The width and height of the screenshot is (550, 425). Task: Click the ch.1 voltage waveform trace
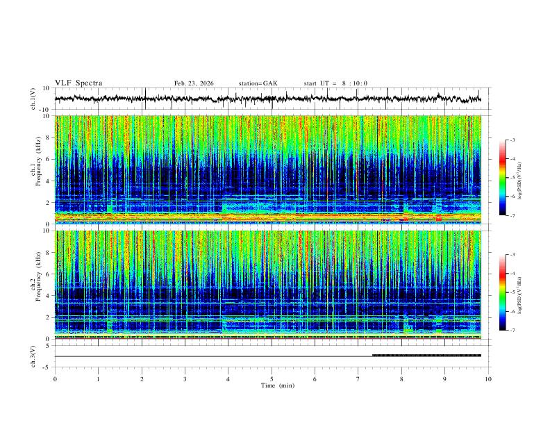coord(267,99)
